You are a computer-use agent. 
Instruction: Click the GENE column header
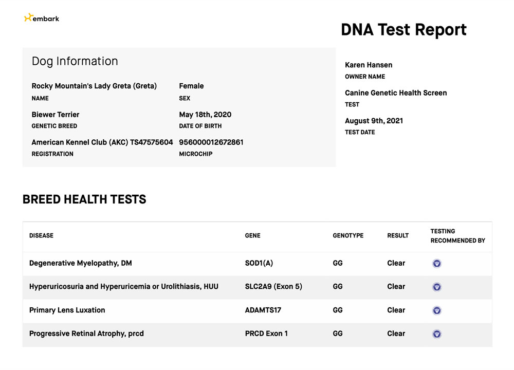tap(252, 236)
